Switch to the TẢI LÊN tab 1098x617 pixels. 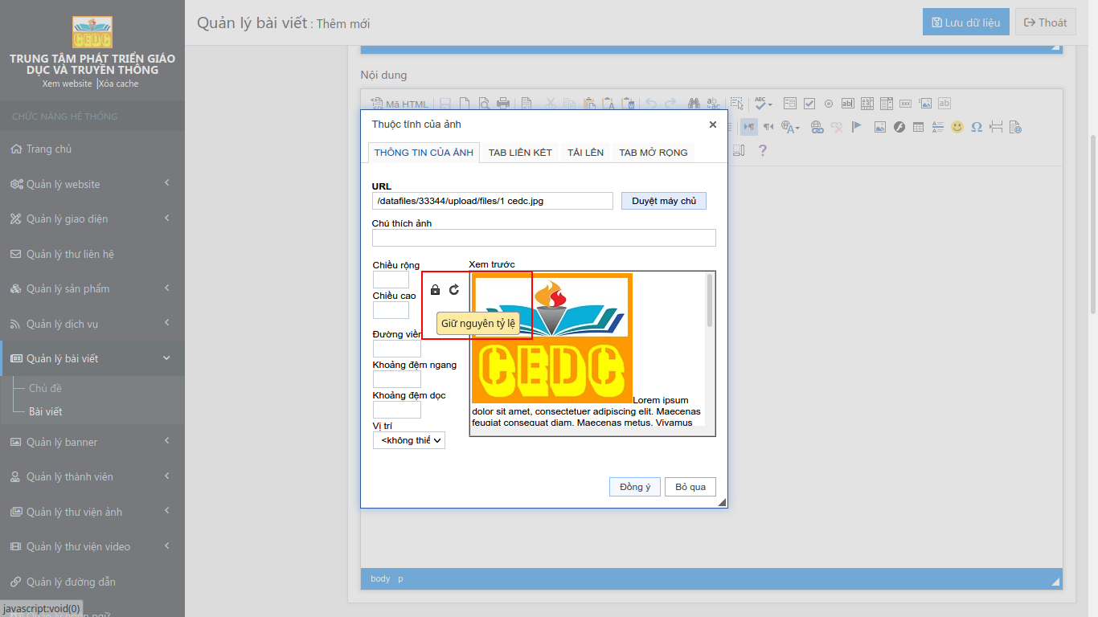[585, 153]
